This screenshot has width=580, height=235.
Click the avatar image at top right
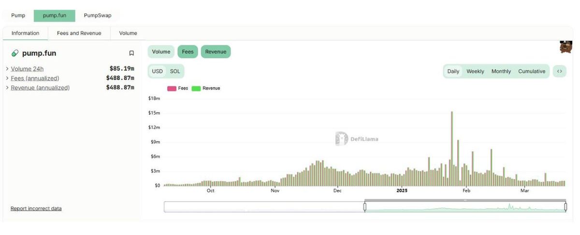[x=566, y=47]
